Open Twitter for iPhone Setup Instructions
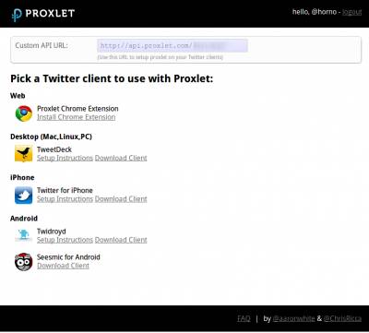Image resolution: width=369 pixels, height=333 pixels. (65, 199)
